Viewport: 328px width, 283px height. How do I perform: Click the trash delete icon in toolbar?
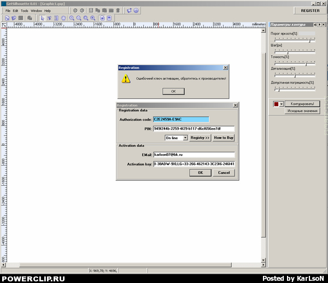118,10
